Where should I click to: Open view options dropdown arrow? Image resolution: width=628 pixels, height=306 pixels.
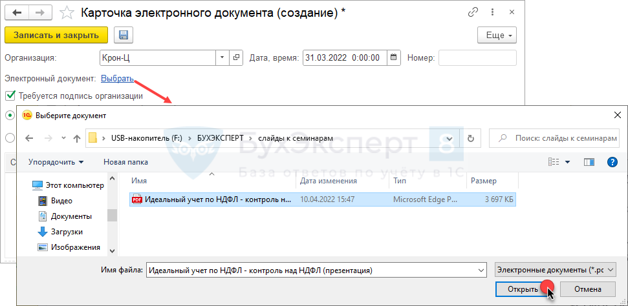tap(567, 162)
